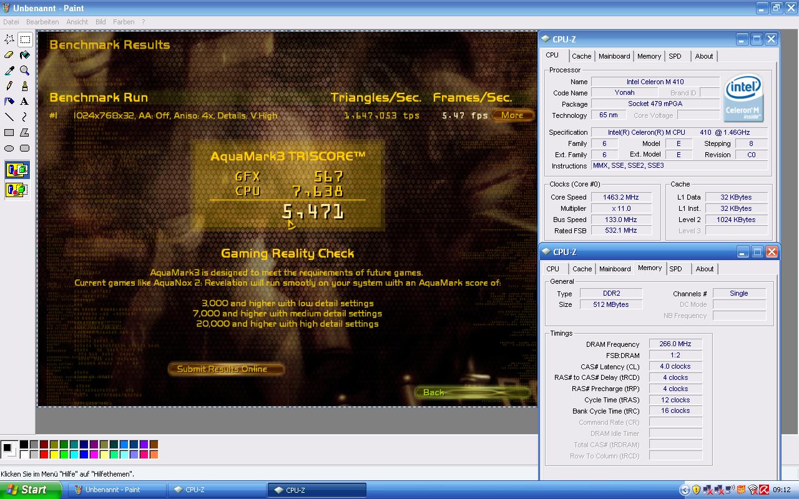799x499 pixels.
Task: Activate the Pick Color eyedropper tool
Action: (x=9, y=70)
